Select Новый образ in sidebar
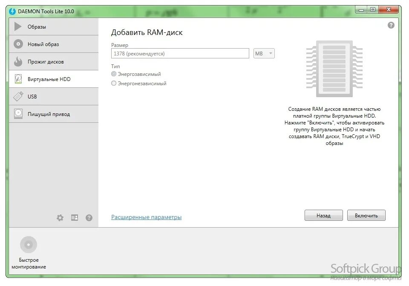Viewport: 409px width, 286px height. [54, 44]
